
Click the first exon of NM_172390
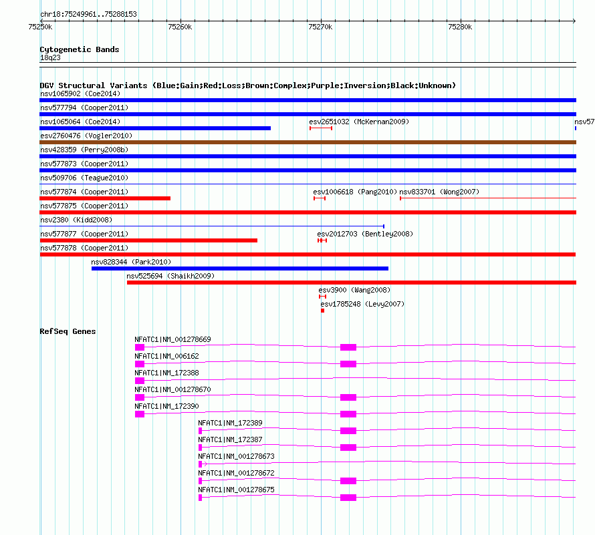pyautogui.click(x=140, y=414)
